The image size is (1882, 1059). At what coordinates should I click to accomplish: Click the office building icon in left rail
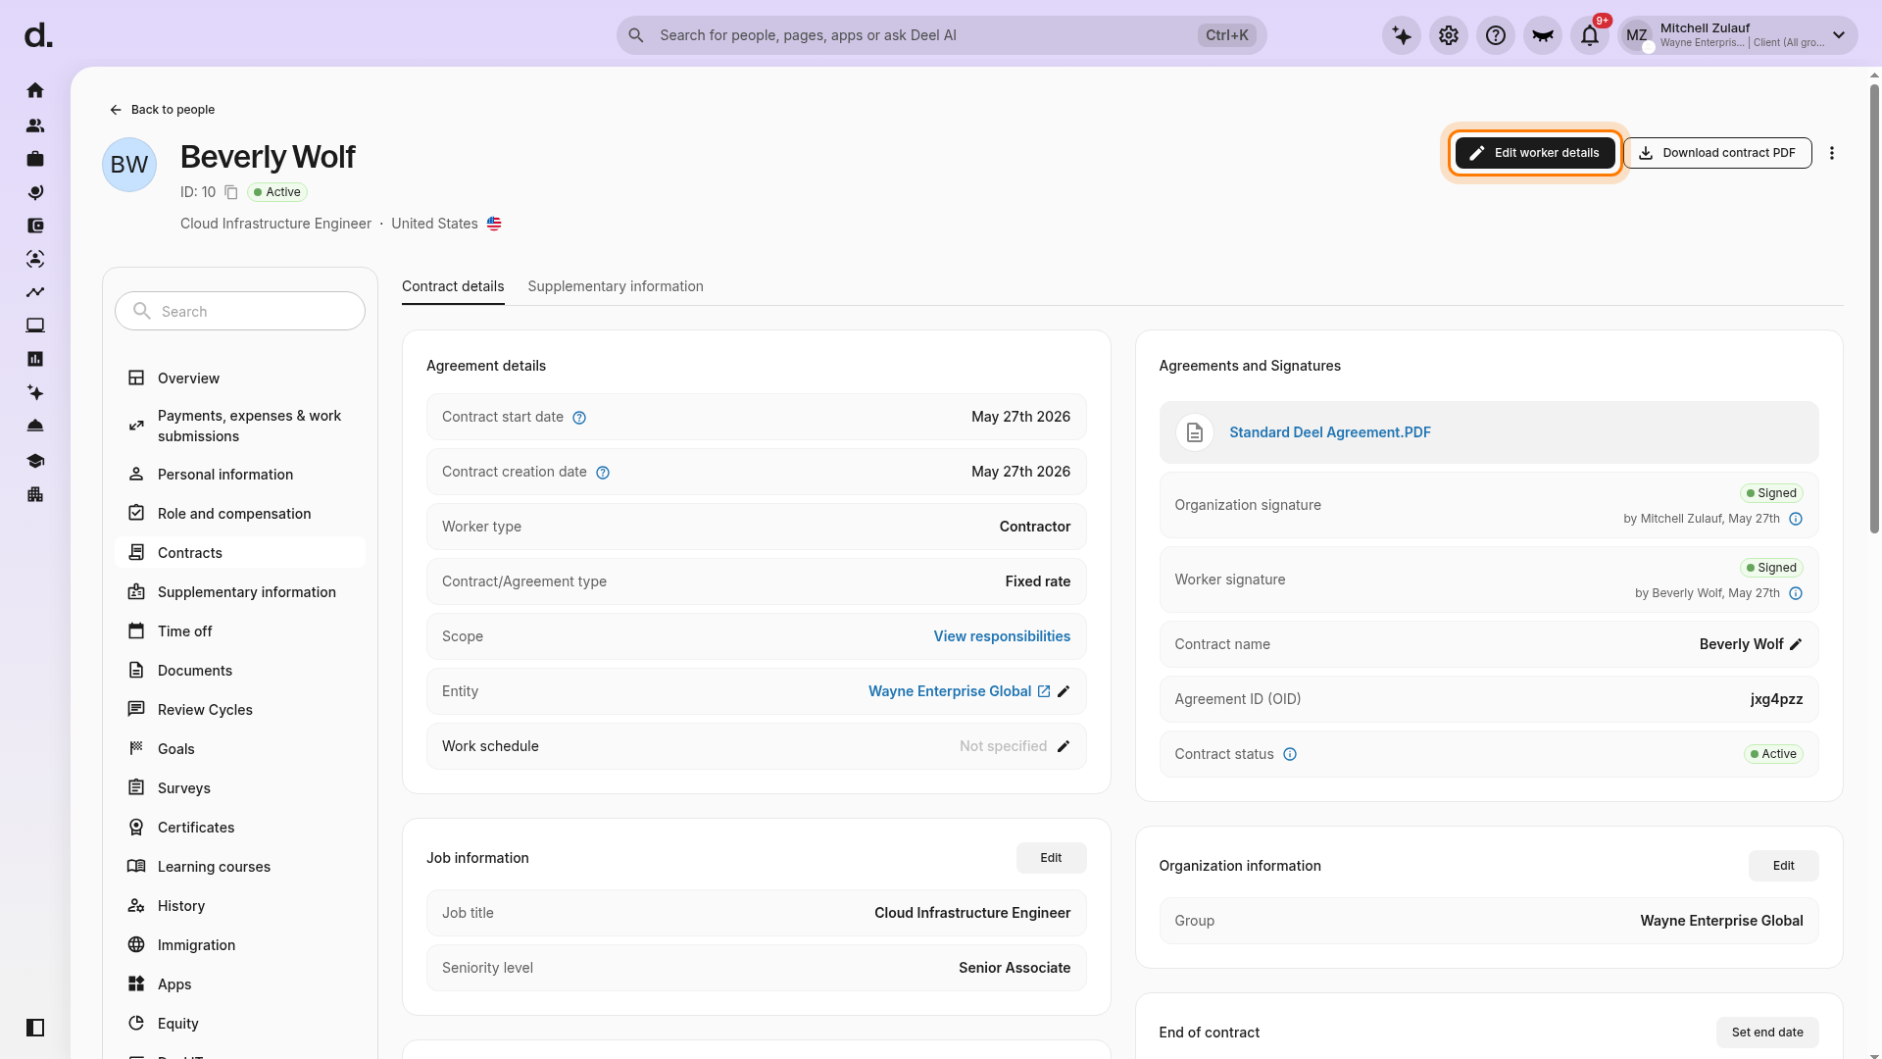[x=35, y=494]
